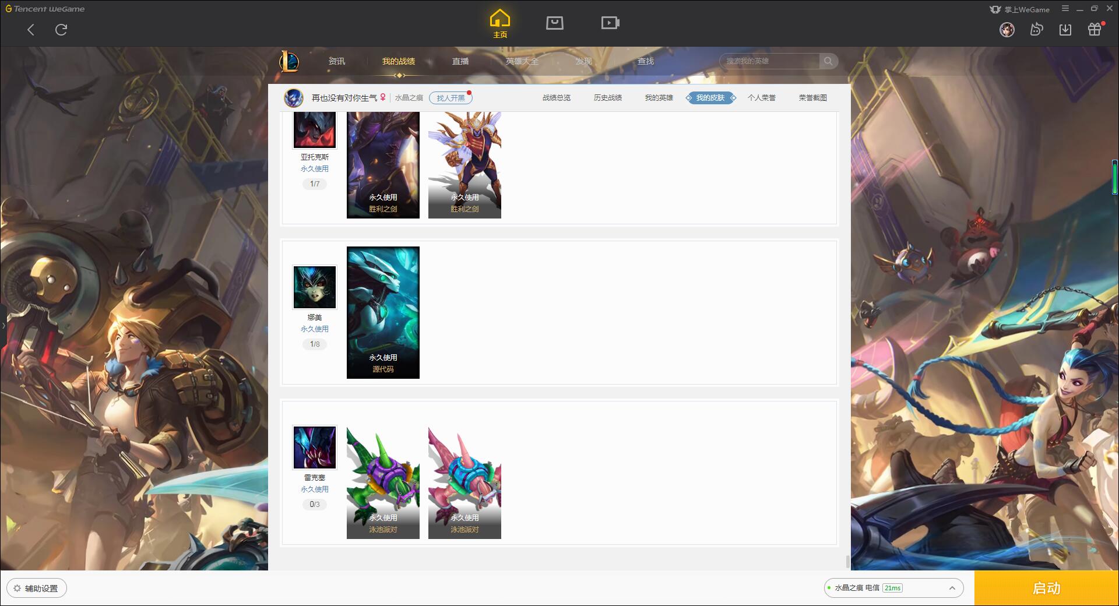Open the 我的英雄 sub-tab
The image size is (1119, 606).
click(x=659, y=98)
